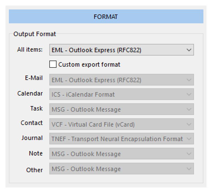Enable the Custom export format checkbox
Image resolution: width=212 pixels, height=193 pixels.
[53, 64]
